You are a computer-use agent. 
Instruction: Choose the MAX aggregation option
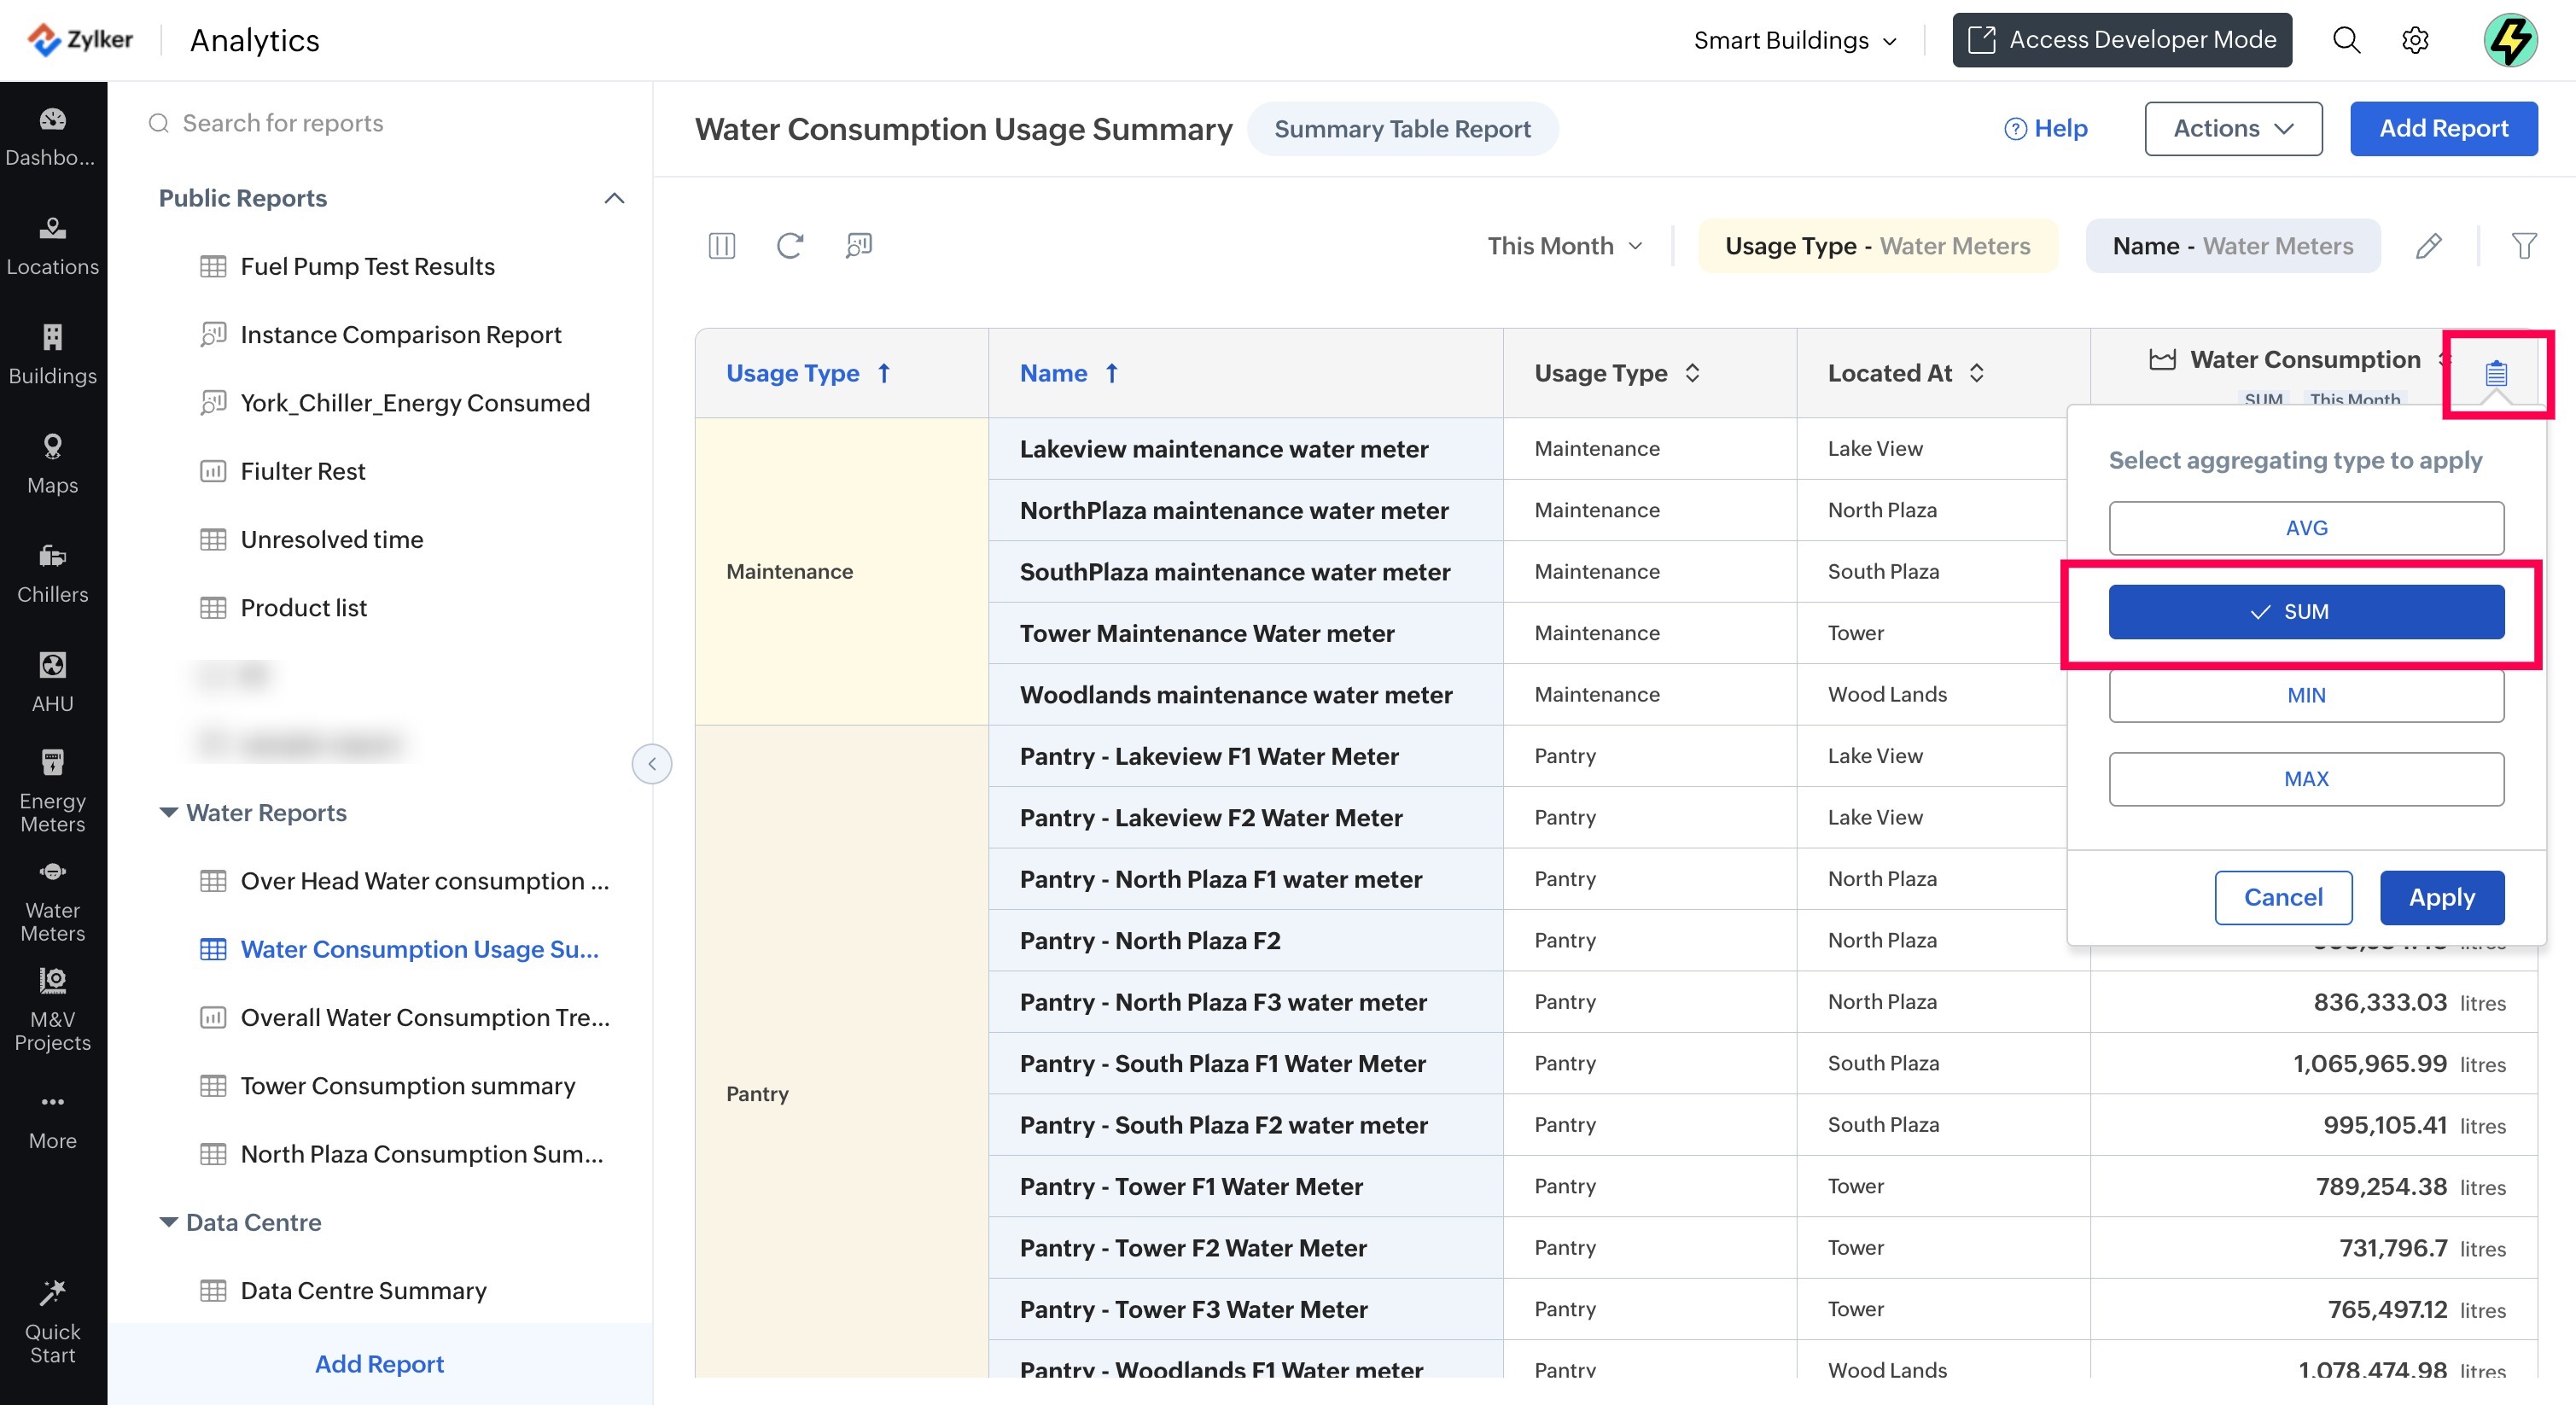coord(2305,779)
